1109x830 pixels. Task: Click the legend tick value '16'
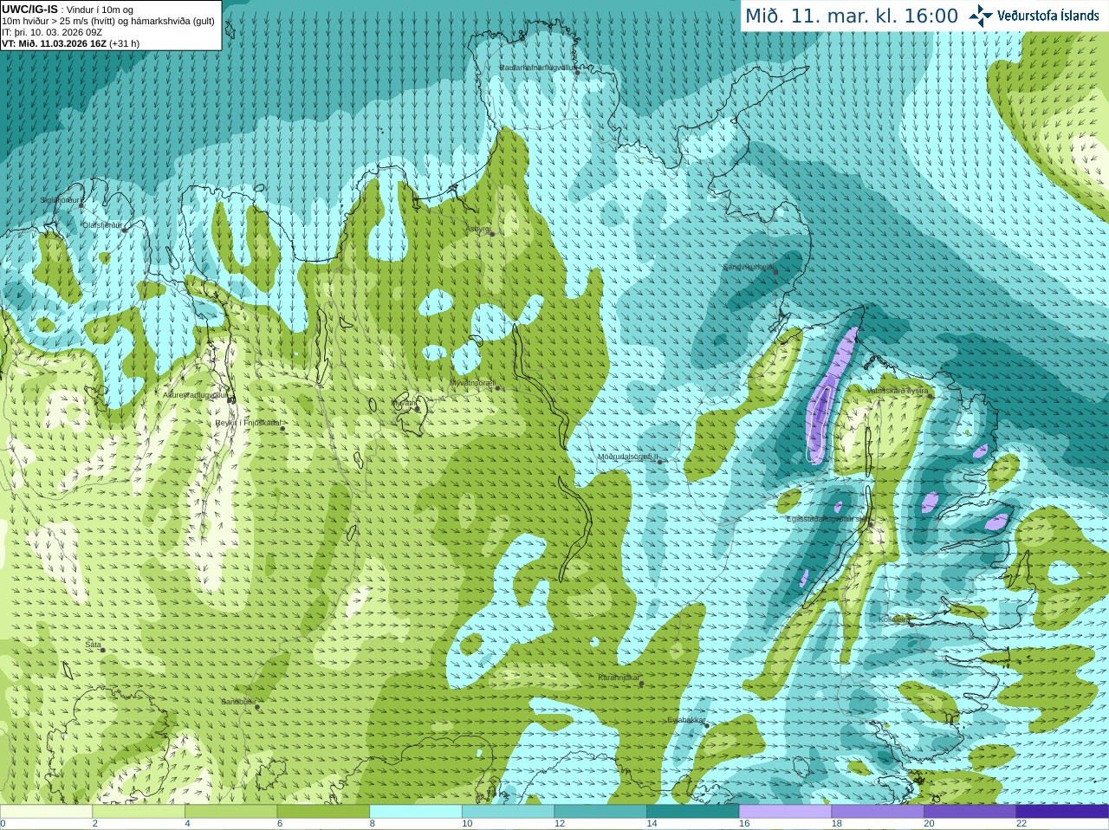coord(744,824)
